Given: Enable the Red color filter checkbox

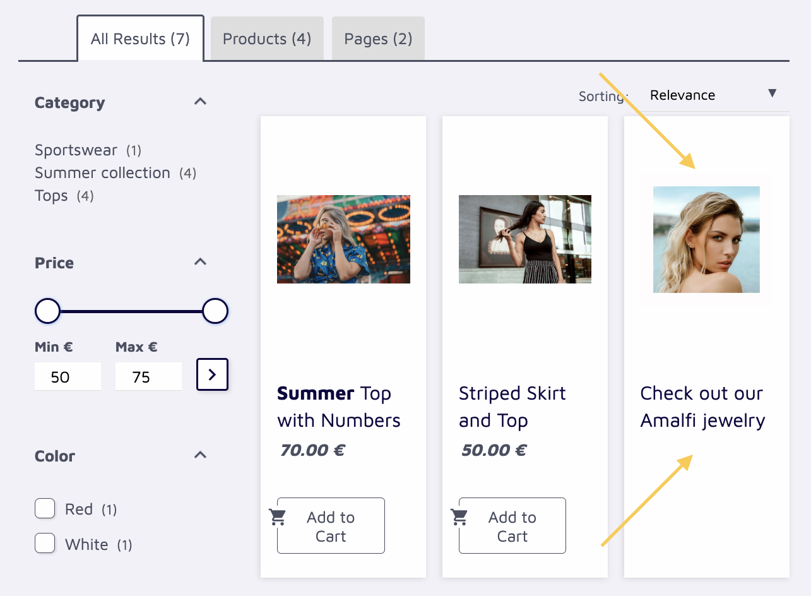Looking at the screenshot, I should [45, 508].
